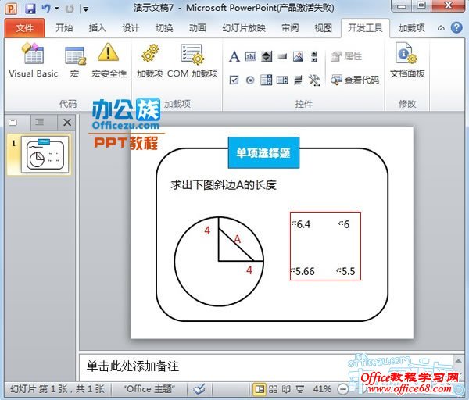Expand the Undo history dropdown arrow

[57, 9]
